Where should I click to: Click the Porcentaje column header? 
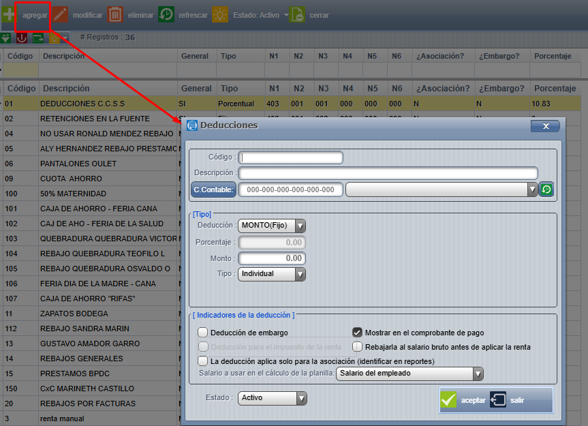point(555,89)
